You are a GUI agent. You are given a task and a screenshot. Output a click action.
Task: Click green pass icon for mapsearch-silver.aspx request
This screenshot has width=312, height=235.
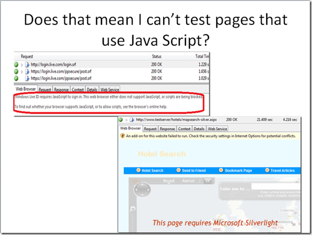pos(121,120)
